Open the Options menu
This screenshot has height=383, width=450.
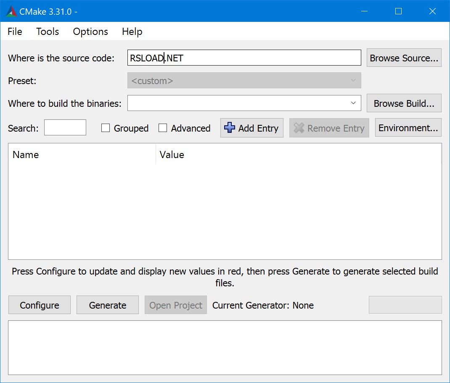(90, 32)
